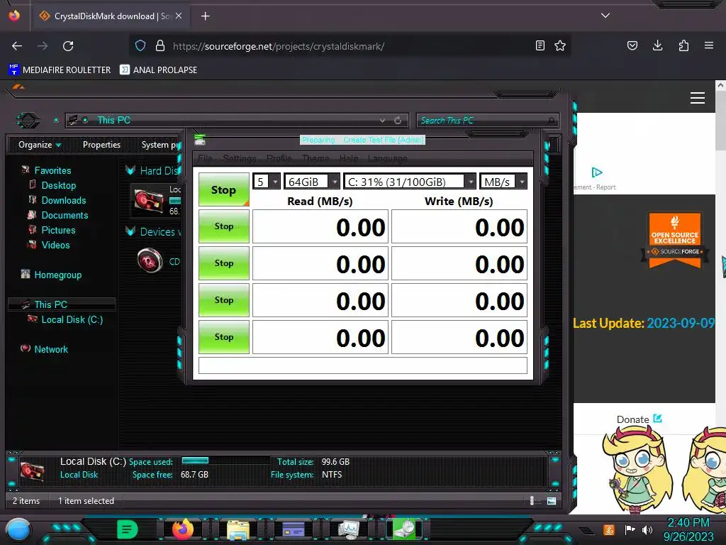Open the unit dropdown showing MB/s
The width and height of the screenshot is (726, 545).
(503, 181)
